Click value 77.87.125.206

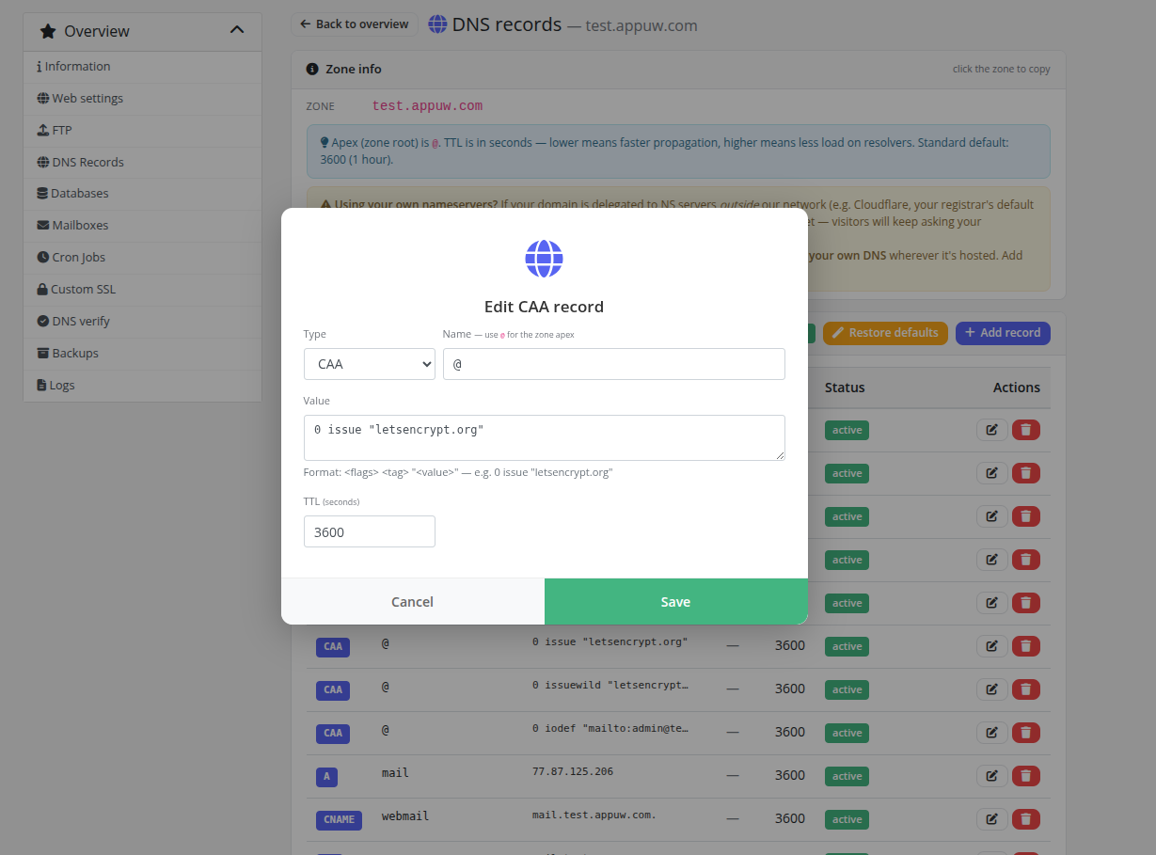click(x=573, y=771)
